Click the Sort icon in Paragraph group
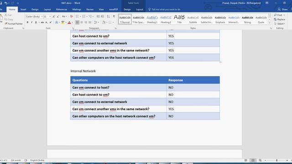The height and width of the screenshot is (164, 292). [108, 16]
